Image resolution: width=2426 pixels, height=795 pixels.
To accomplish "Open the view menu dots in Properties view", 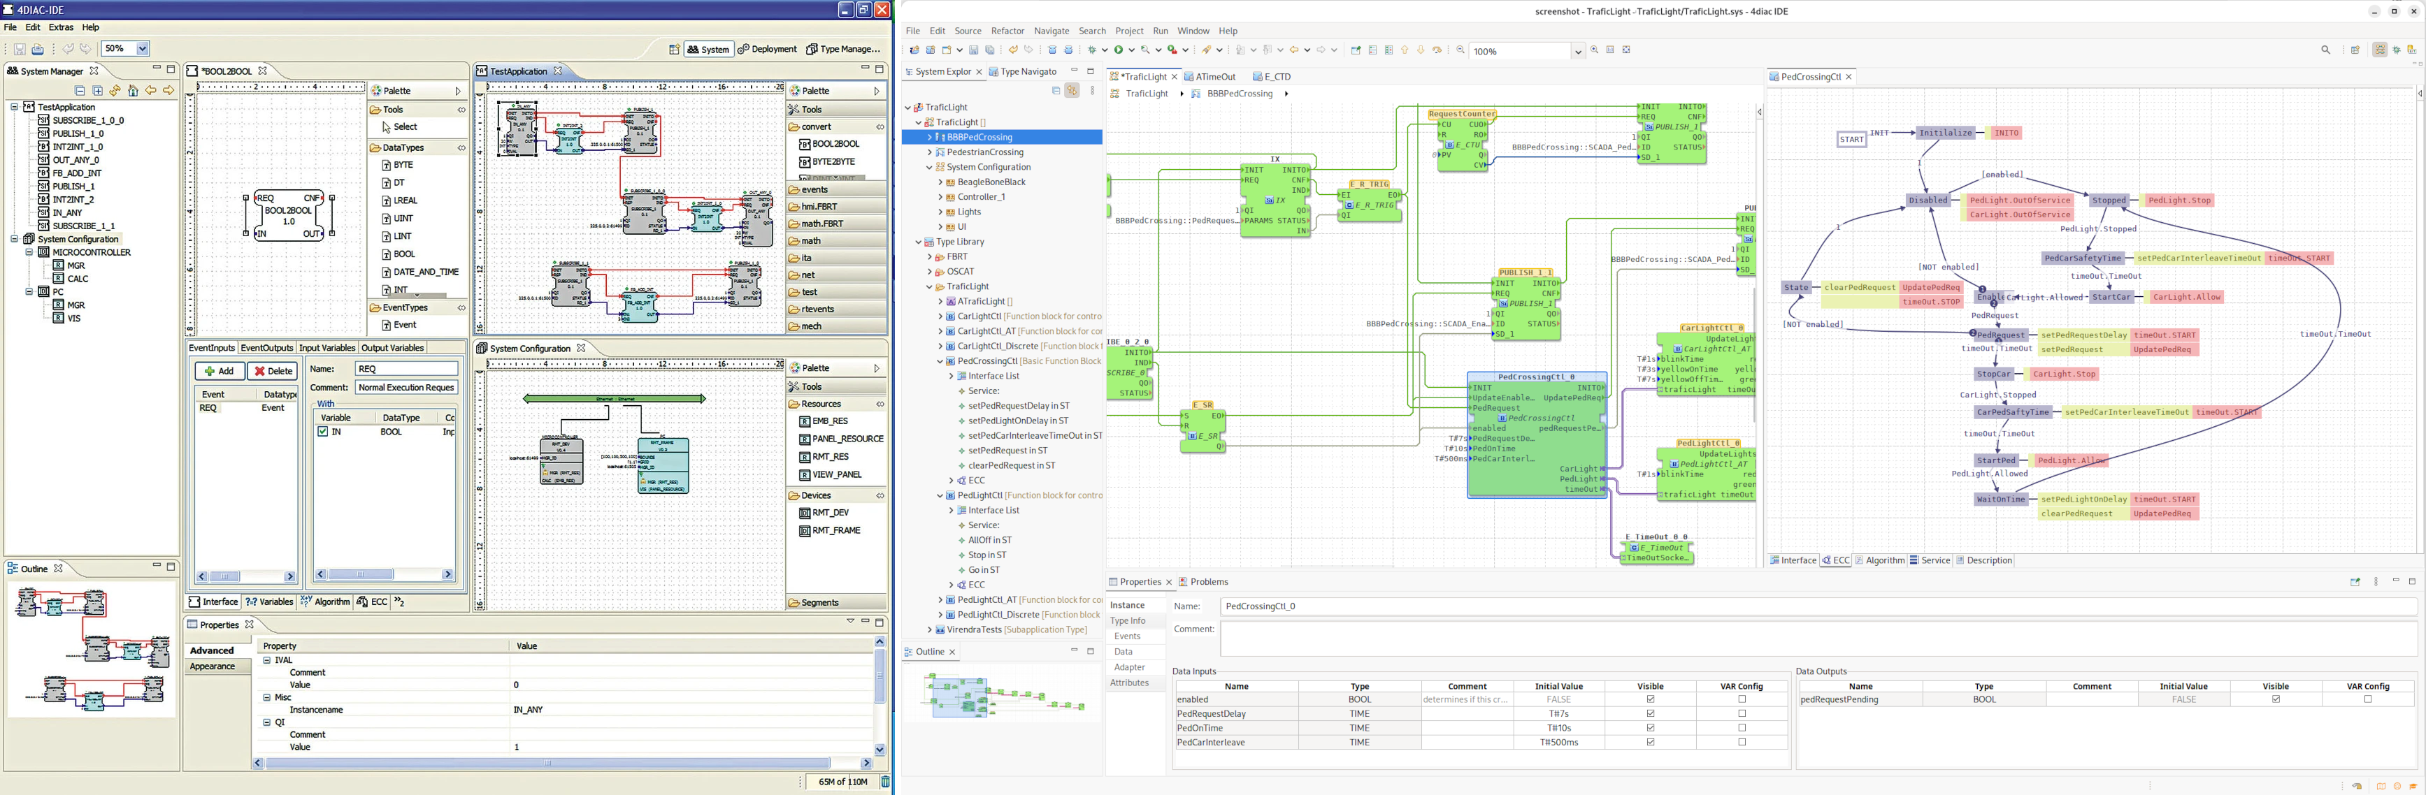I will point(2375,581).
